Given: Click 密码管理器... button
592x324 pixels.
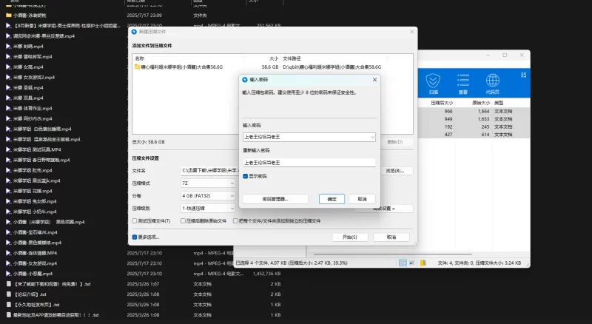Looking at the screenshot, I should (x=275, y=199).
